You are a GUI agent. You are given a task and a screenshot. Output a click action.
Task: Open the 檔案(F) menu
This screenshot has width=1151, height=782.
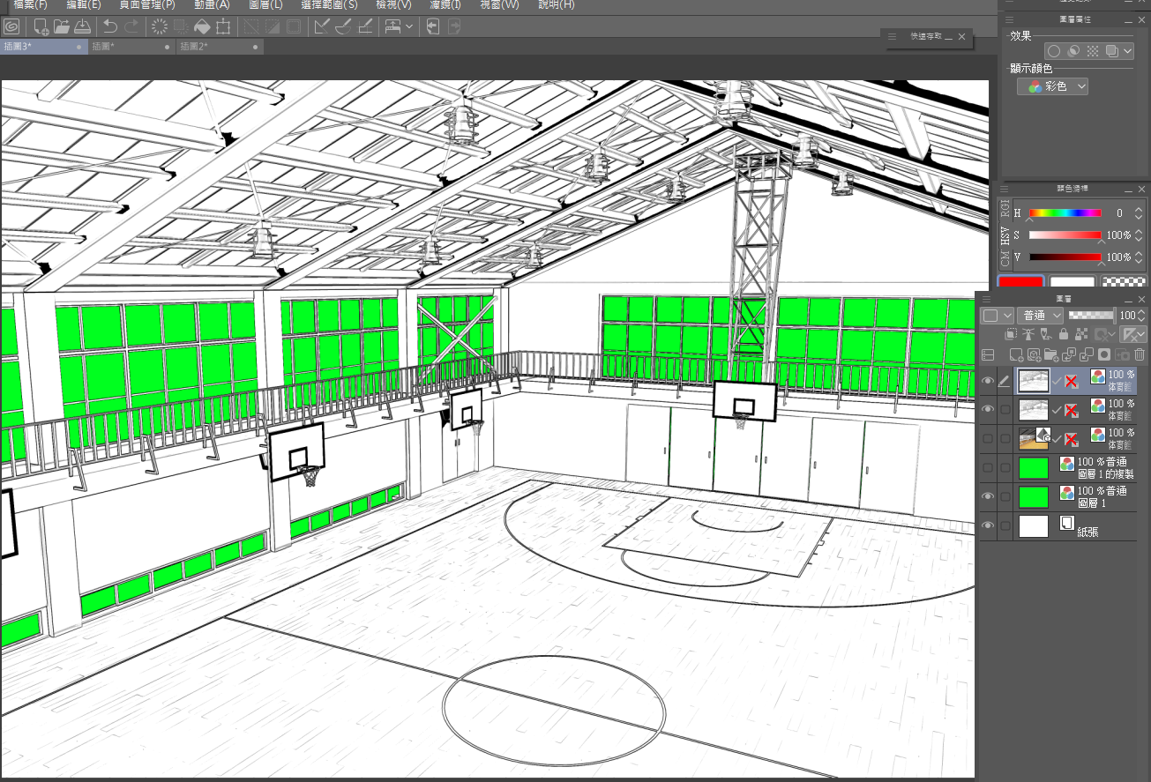(x=31, y=4)
